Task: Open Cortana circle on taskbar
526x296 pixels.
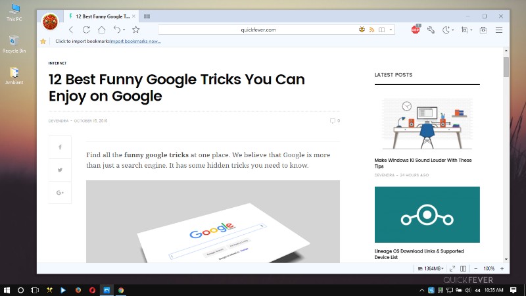Action: coord(20,290)
